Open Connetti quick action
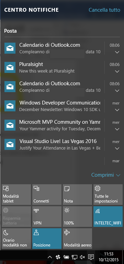Screen dimensions: 124x264 [47, 195]
